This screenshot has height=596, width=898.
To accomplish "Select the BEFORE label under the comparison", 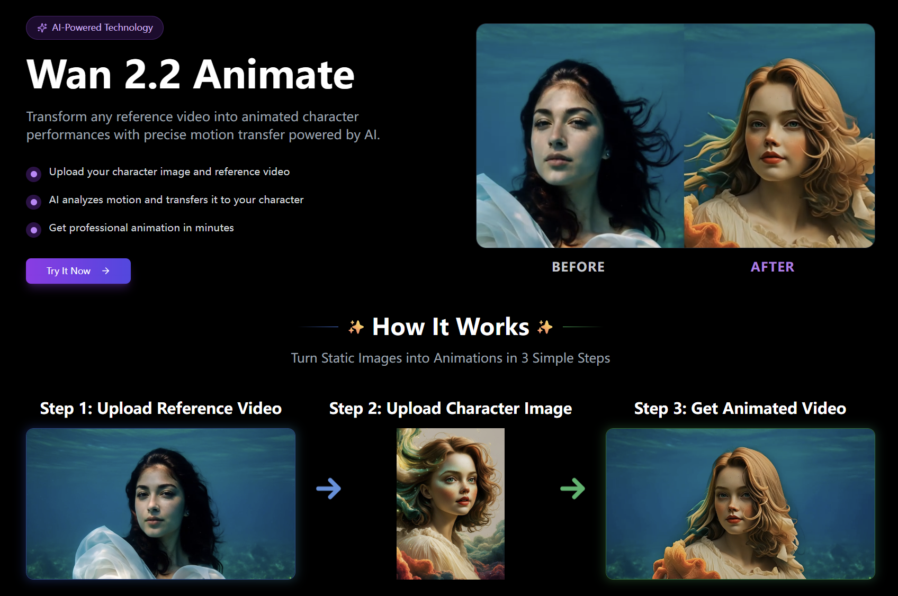I will (x=578, y=267).
